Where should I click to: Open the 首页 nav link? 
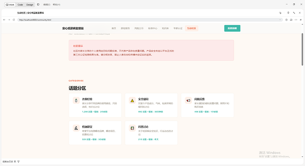114,28
